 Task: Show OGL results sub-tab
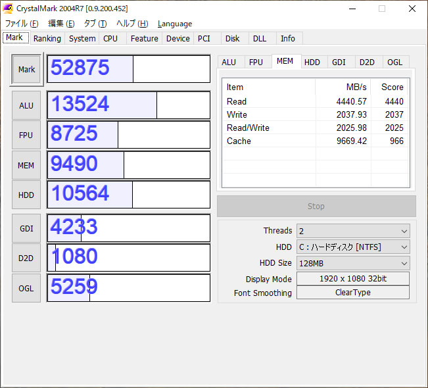pos(394,62)
